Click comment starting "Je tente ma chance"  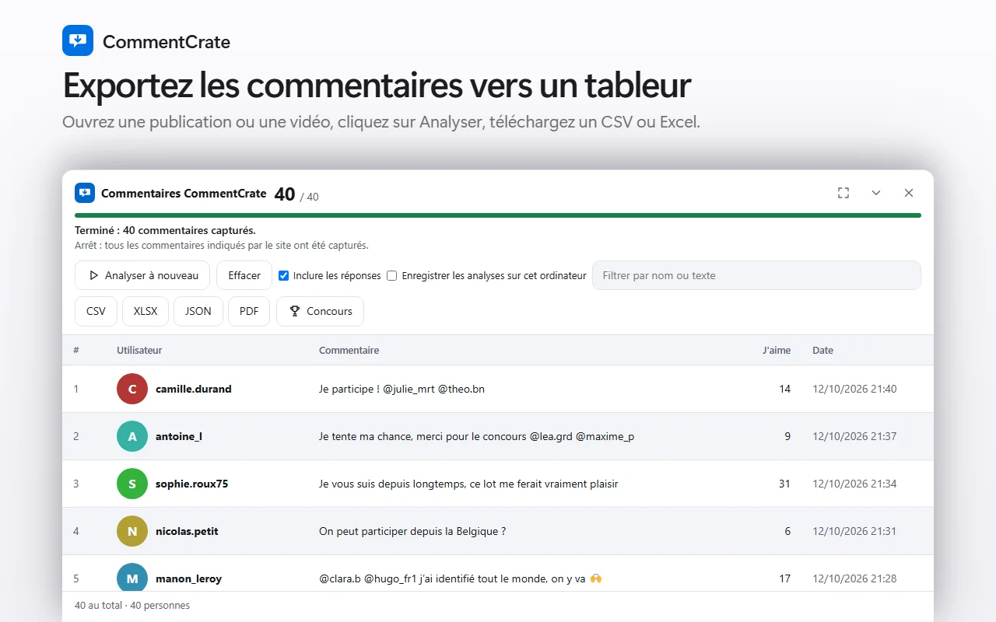476,436
